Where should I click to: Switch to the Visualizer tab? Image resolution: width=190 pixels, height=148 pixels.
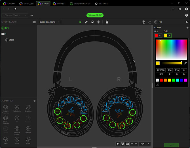[x=26, y=4]
